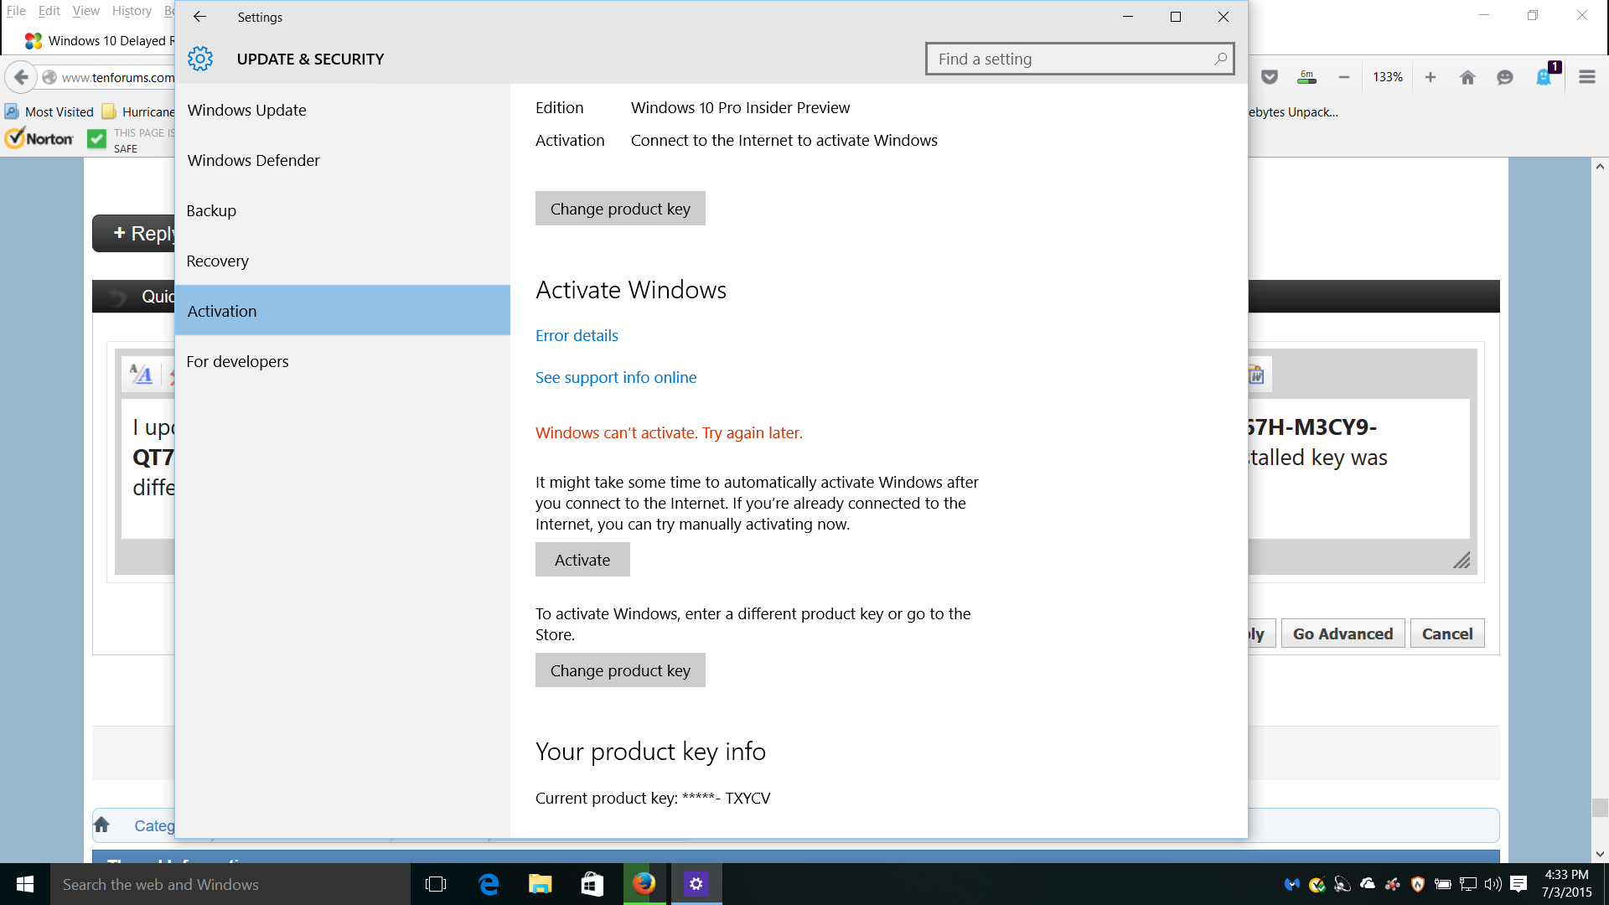Open Windows Settings gear icon in taskbar
Viewport: 1609px width, 905px height.
[x=696, y=884]
